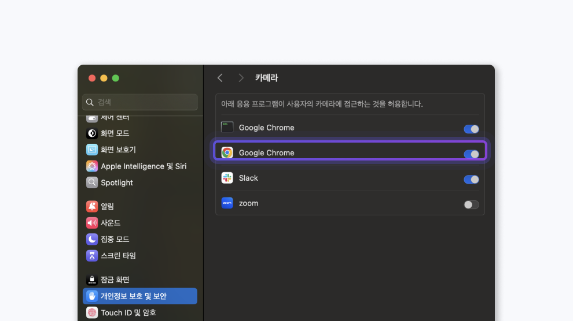Open the Focus (집중 모드) moon icon
Screen dimensions: 573x321
(91, 239)
